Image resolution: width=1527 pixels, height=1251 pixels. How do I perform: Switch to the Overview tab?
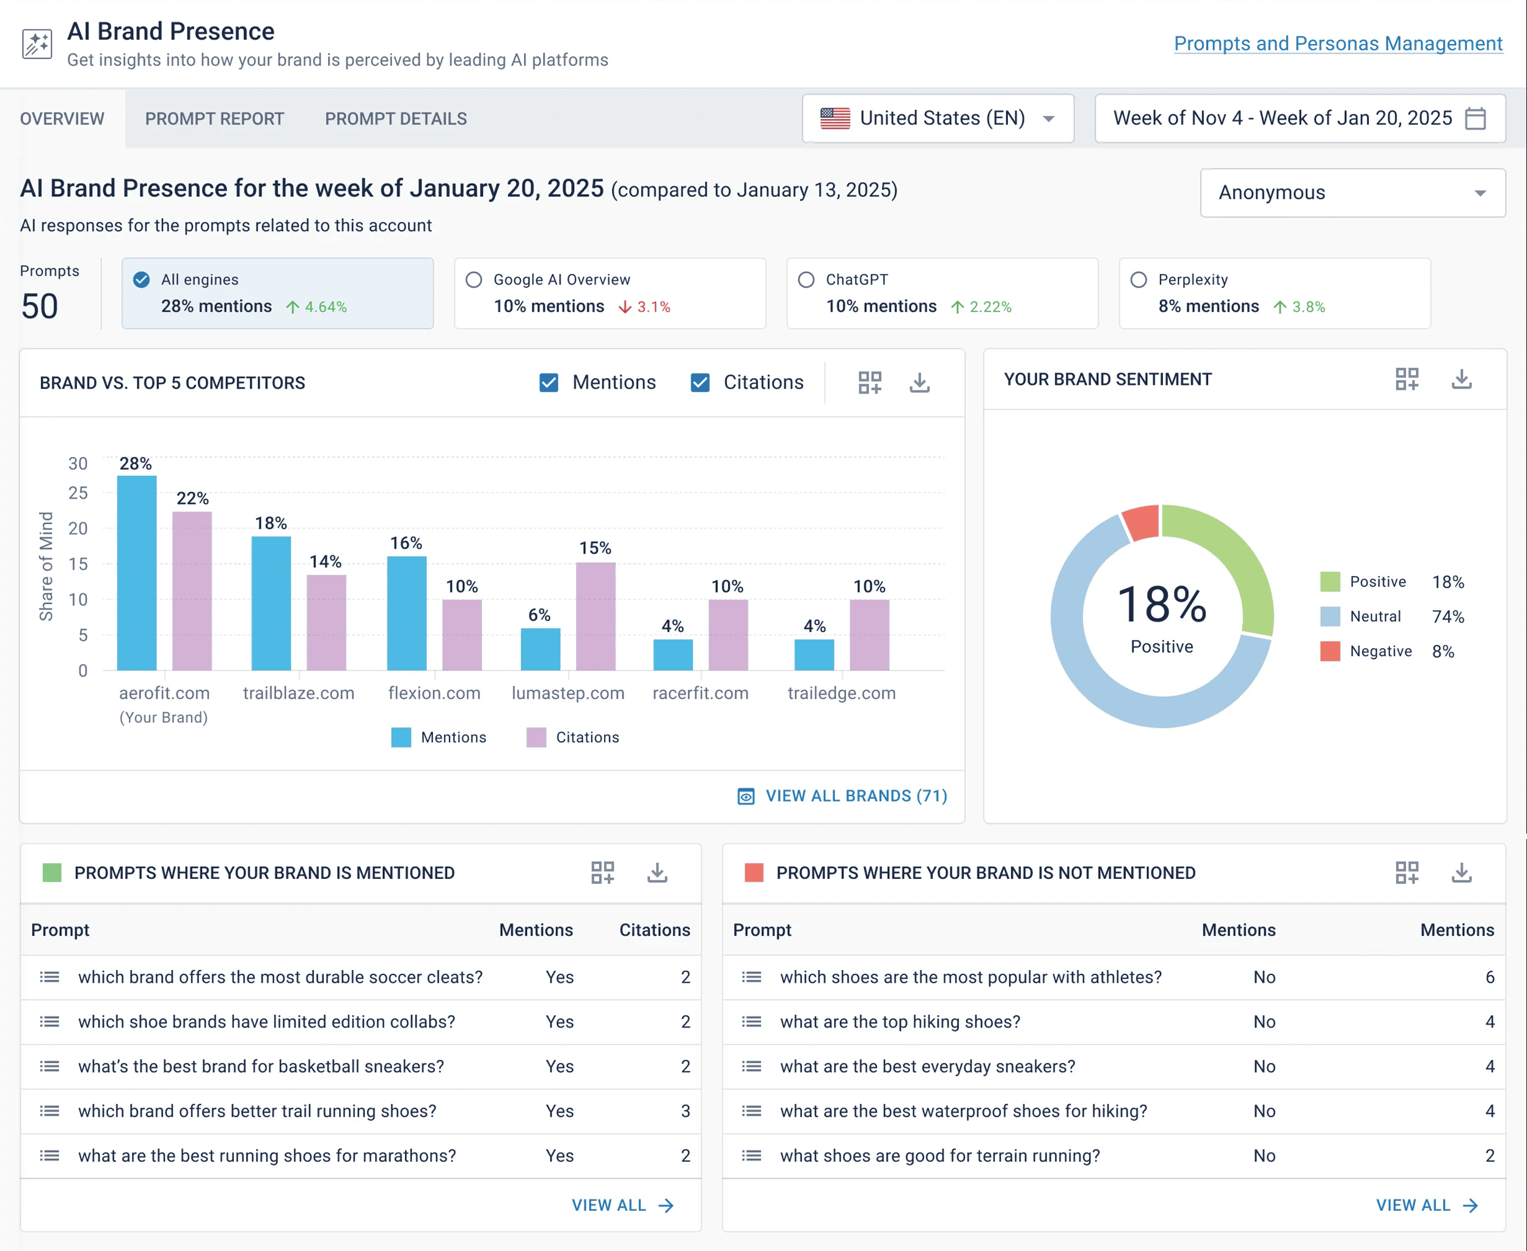tap(62, 119)
